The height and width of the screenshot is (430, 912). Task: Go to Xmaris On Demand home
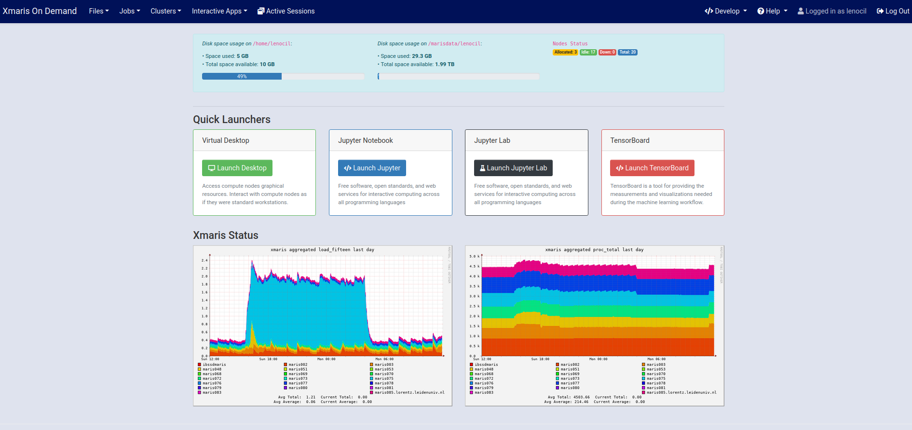coord(40,11)
